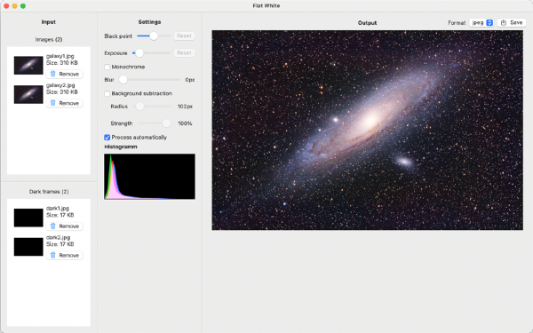The height and width of the screenshot is (333, 533).
Task: Reset the Exposure value
Action: [x=184, y=52]
